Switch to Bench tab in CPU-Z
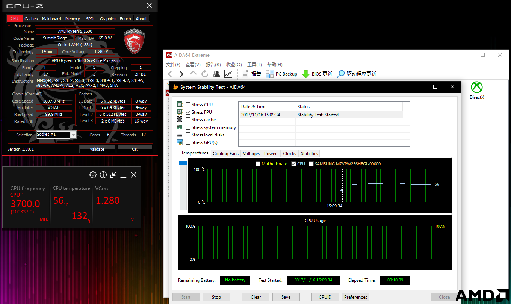 pyautogui.click(x=125, y=19)
